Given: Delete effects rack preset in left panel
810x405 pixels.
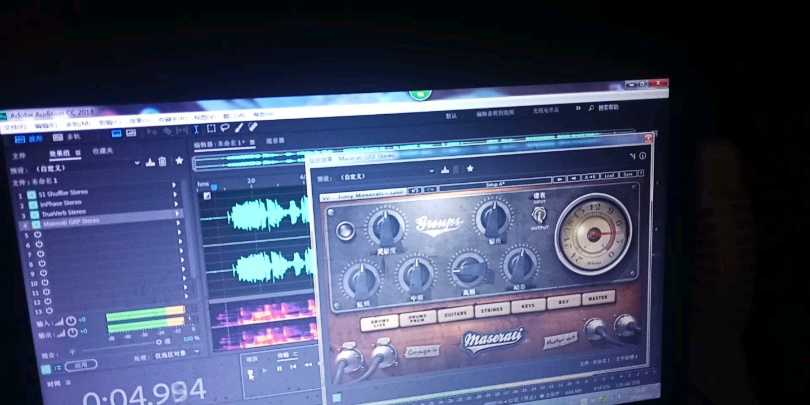Looking at the screenshot, I should click(x=162, y=161).
